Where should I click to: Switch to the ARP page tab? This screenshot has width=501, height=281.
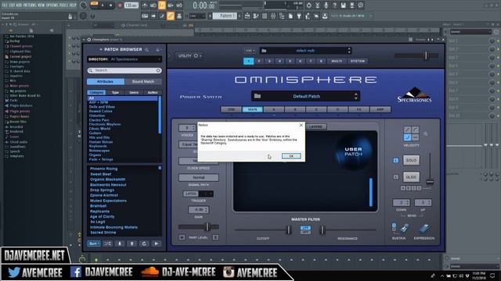380,109
